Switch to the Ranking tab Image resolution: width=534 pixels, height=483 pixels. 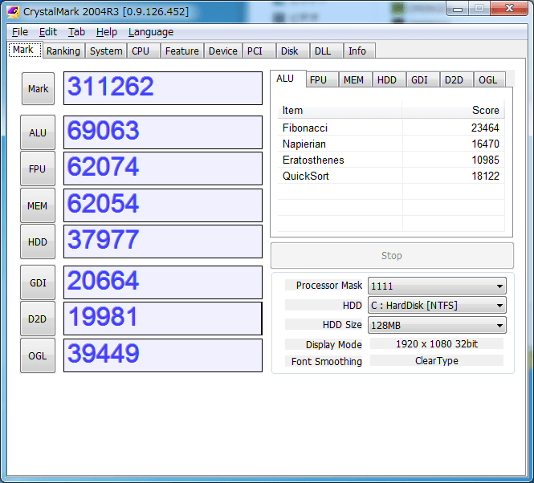point(63,51)
